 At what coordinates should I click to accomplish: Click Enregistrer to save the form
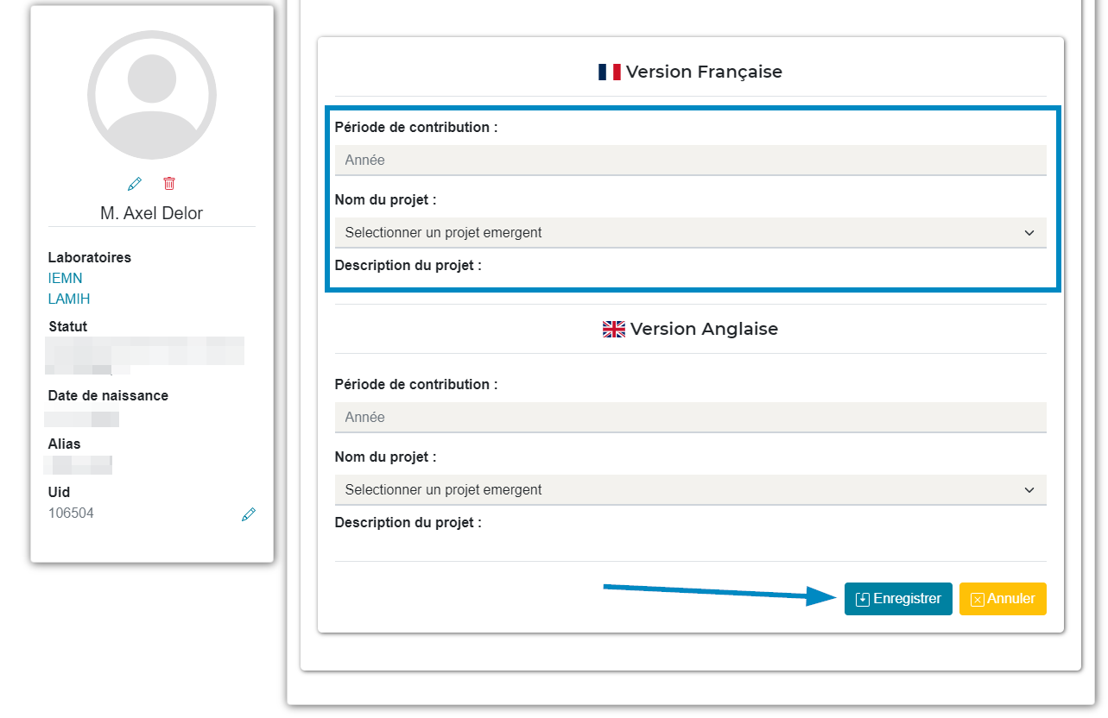898,599
